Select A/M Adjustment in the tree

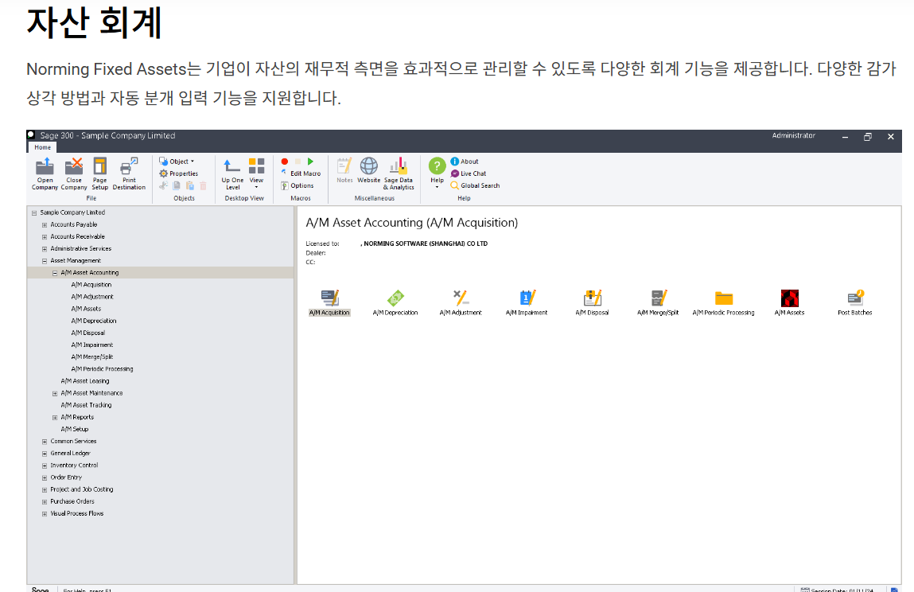pos(92,297)
